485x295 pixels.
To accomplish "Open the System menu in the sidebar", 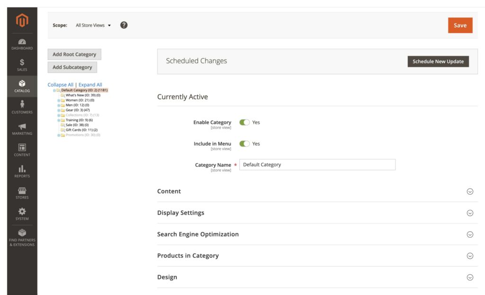I will click(x=22, y=214).
